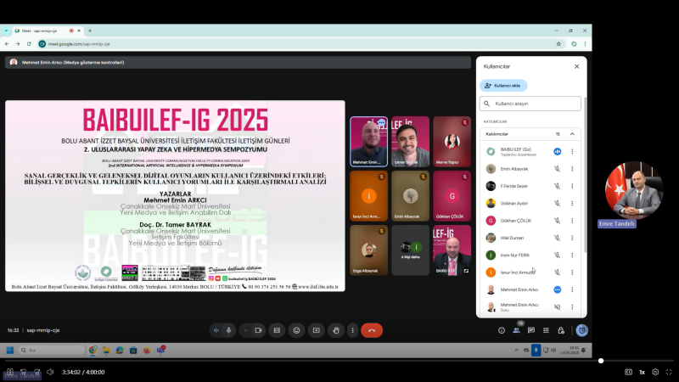Open video player settings gear
The height and width of the screenshot is (382, 679).
(655, 372)
